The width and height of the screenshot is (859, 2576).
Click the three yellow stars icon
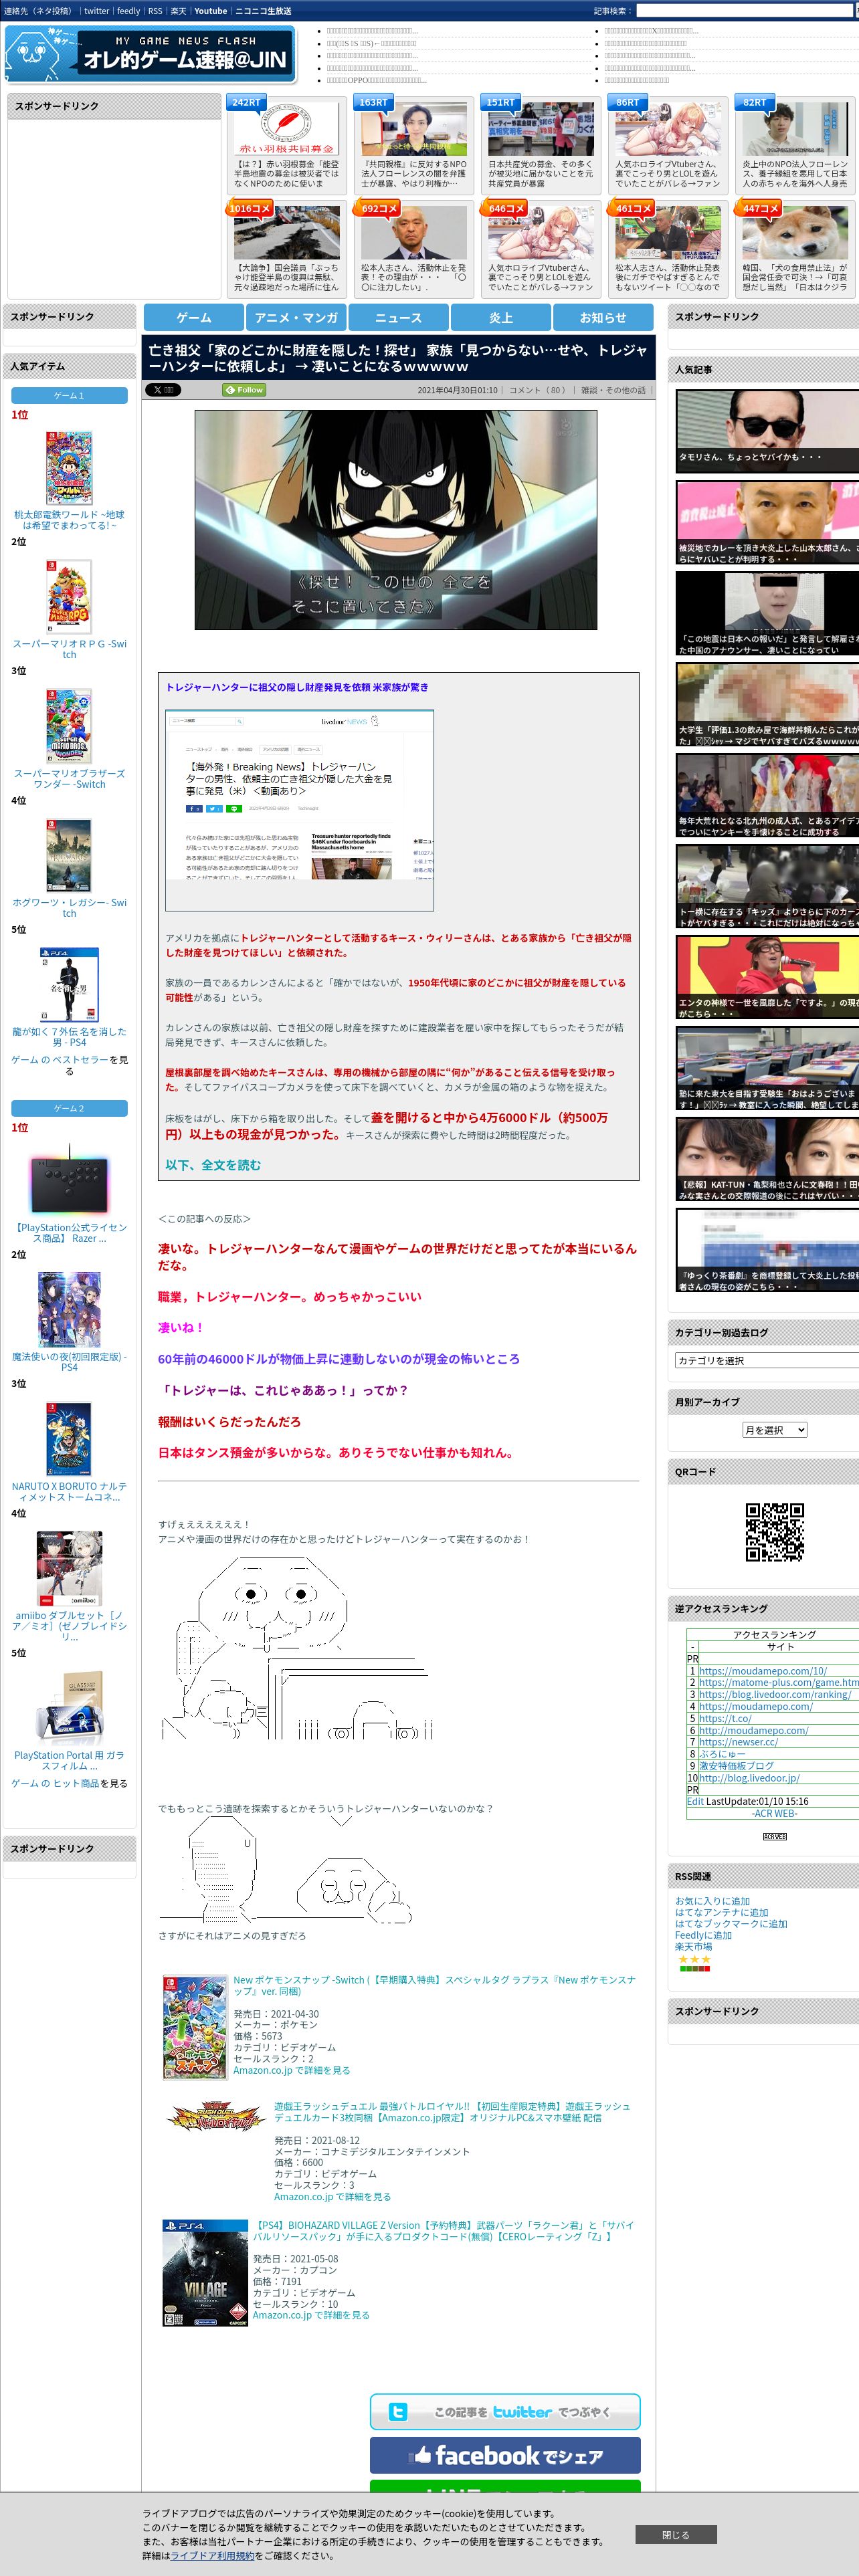click(694, 1959)
